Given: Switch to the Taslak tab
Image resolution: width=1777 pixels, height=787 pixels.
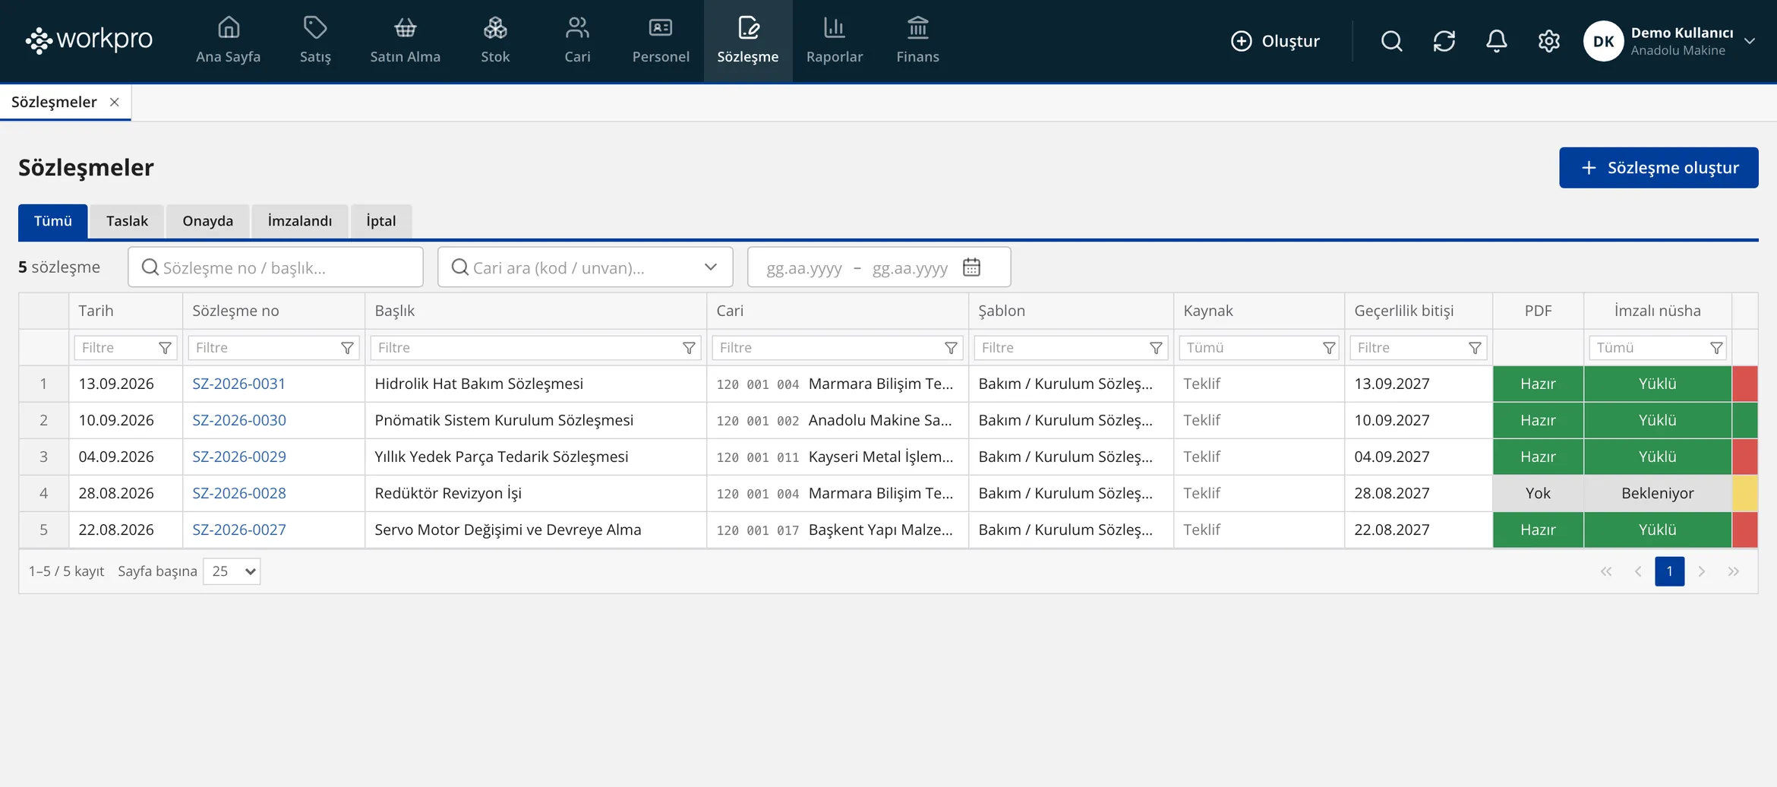Looking at the screenshot, I should tap(127, 221).
